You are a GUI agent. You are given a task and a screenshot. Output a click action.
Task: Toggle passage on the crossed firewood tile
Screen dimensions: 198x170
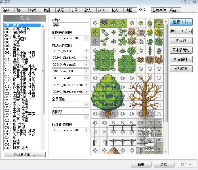click(141, 60)
